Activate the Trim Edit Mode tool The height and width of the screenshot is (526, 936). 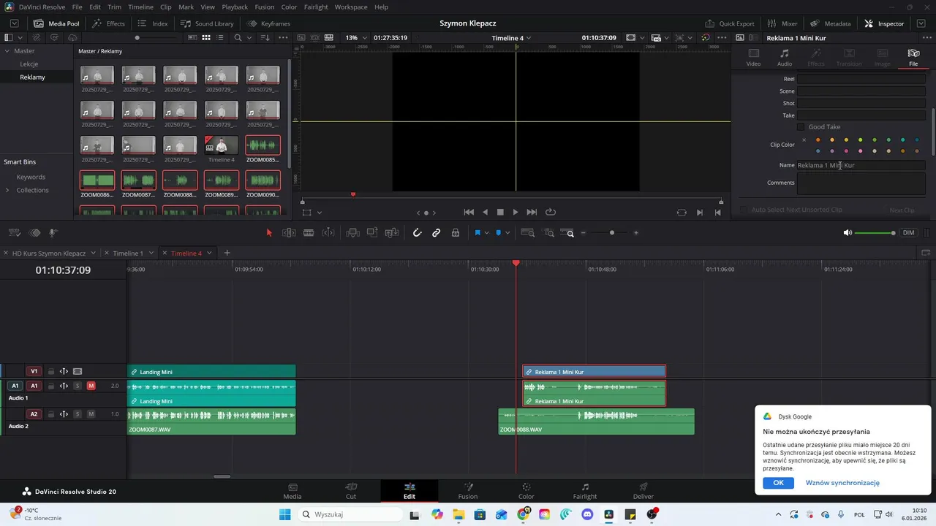289,233
